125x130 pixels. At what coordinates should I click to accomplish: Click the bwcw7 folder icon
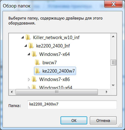point(37,62)
